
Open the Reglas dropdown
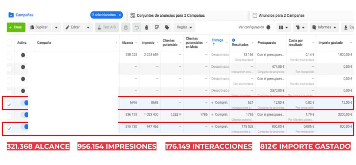pyautogui.click(x=185, y=27)
